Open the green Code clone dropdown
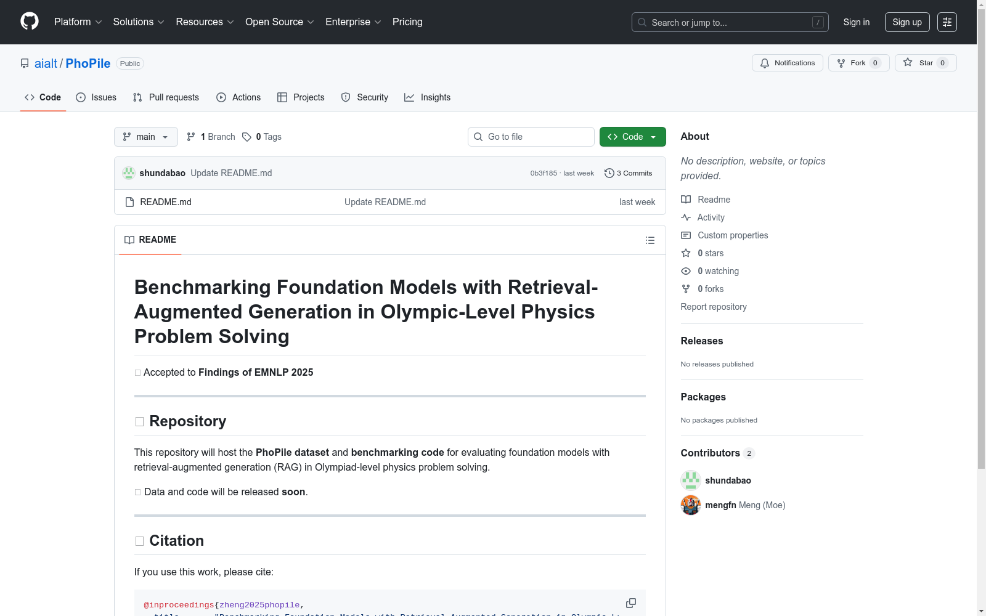The height and width of the screenshot is (616, 986). 632,137
